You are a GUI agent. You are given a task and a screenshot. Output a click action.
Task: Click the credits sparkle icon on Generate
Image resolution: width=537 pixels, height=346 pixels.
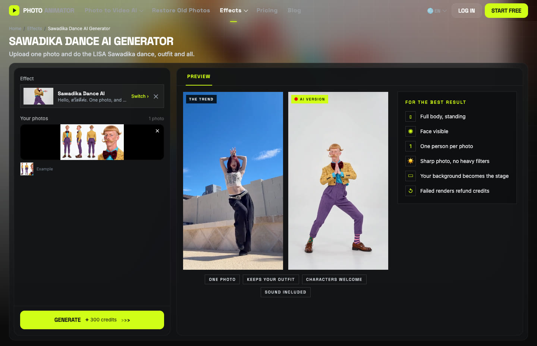click(87, 320)
